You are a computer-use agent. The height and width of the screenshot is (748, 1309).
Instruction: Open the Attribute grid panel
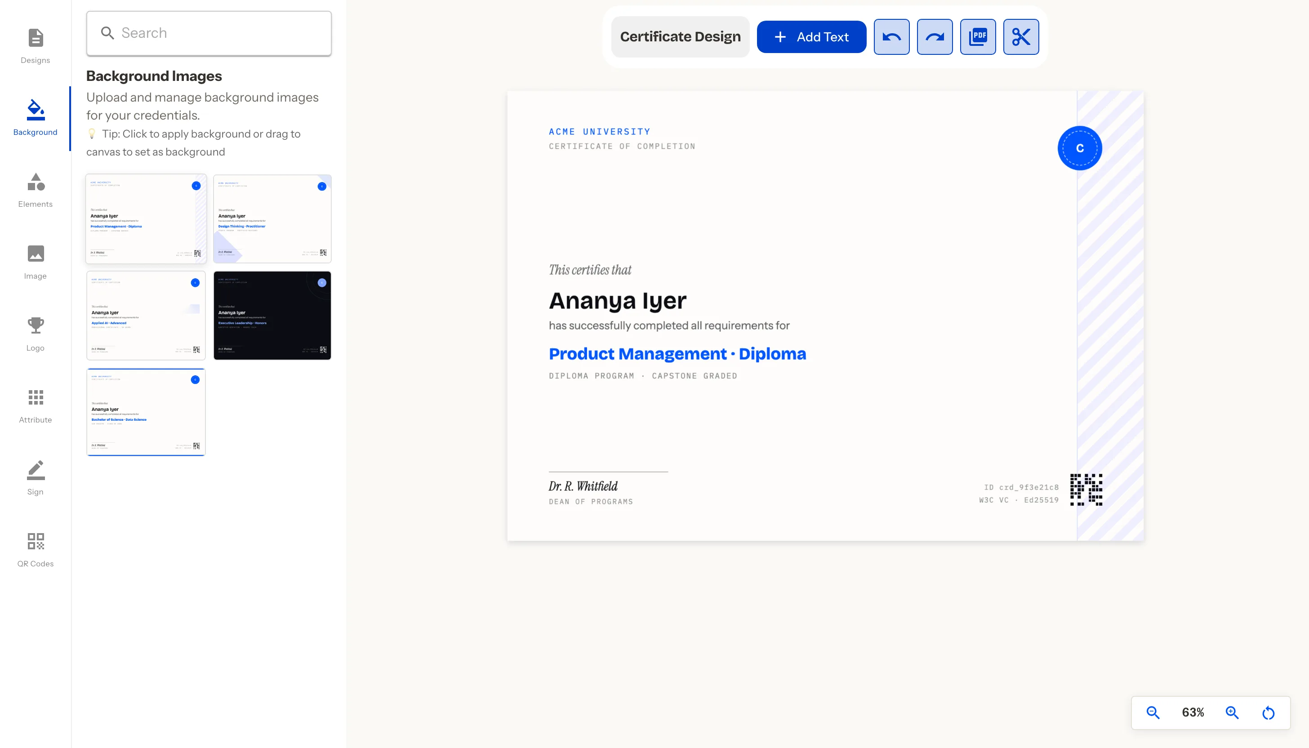(x=36, y=406)
